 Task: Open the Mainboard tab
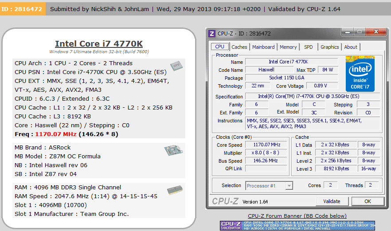(x=263, y=47)
